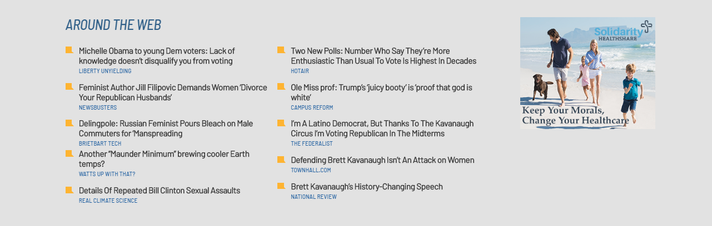712x226 pixels.
Task: Click the orange bullet beside Jill Filipovic headline
Action: coord(69,87)
